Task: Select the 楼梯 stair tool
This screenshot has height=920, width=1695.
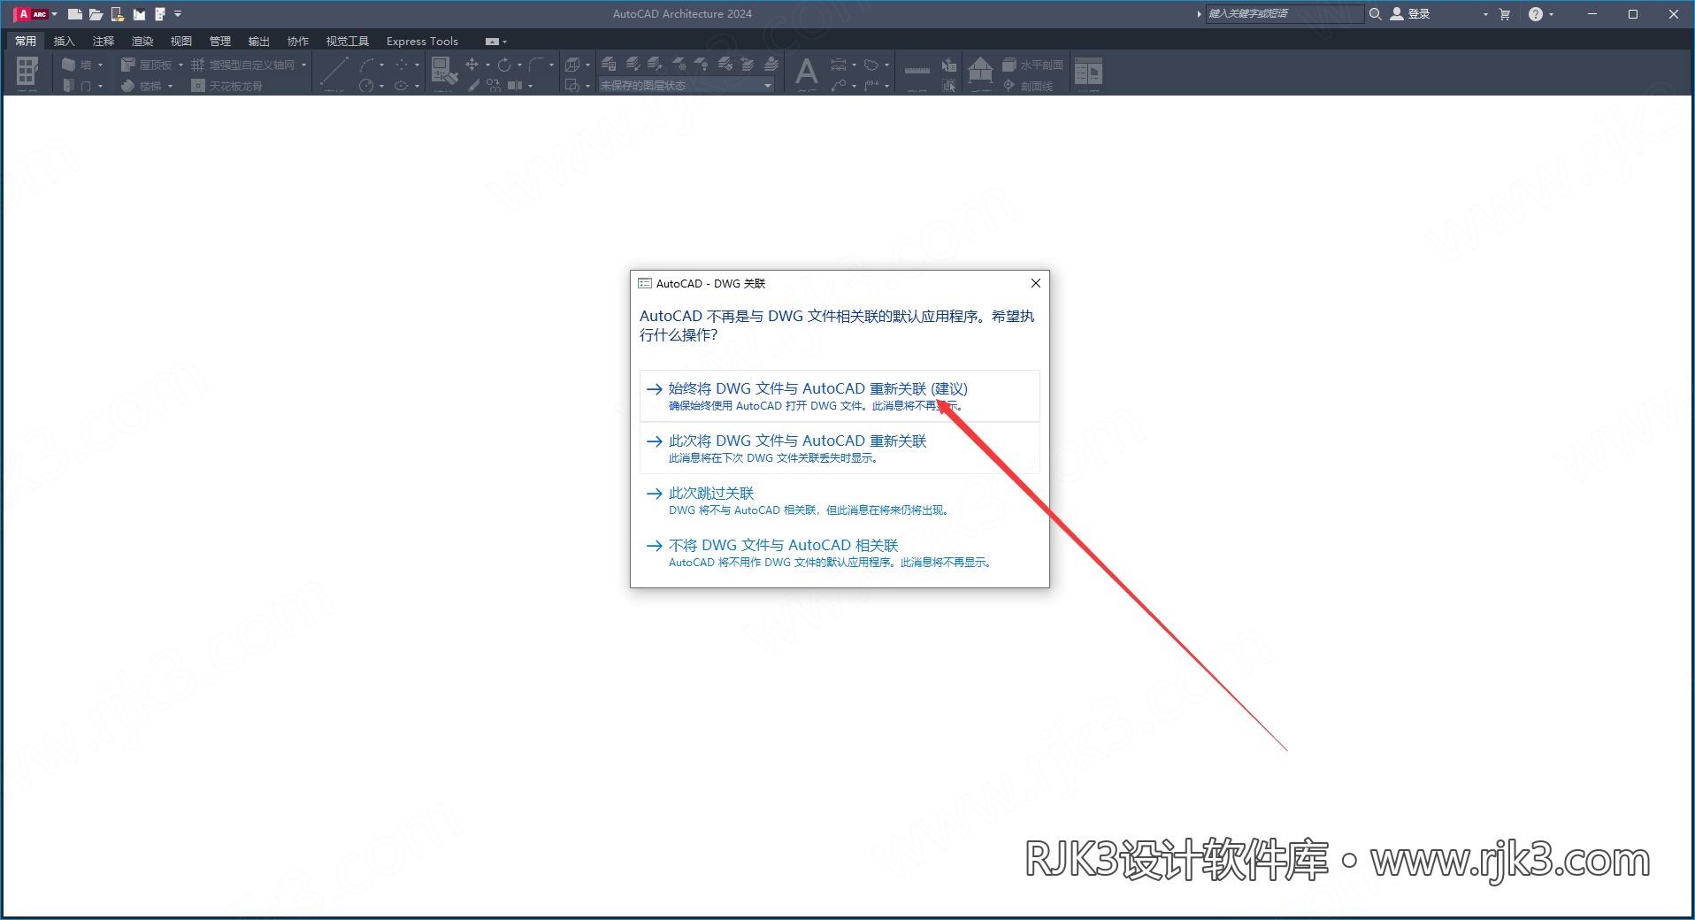Action: click(142, 86)
